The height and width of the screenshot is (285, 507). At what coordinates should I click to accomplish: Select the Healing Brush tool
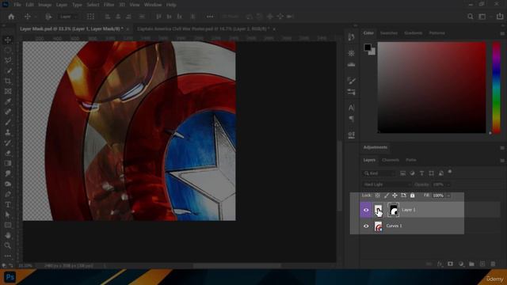point(8,112)
